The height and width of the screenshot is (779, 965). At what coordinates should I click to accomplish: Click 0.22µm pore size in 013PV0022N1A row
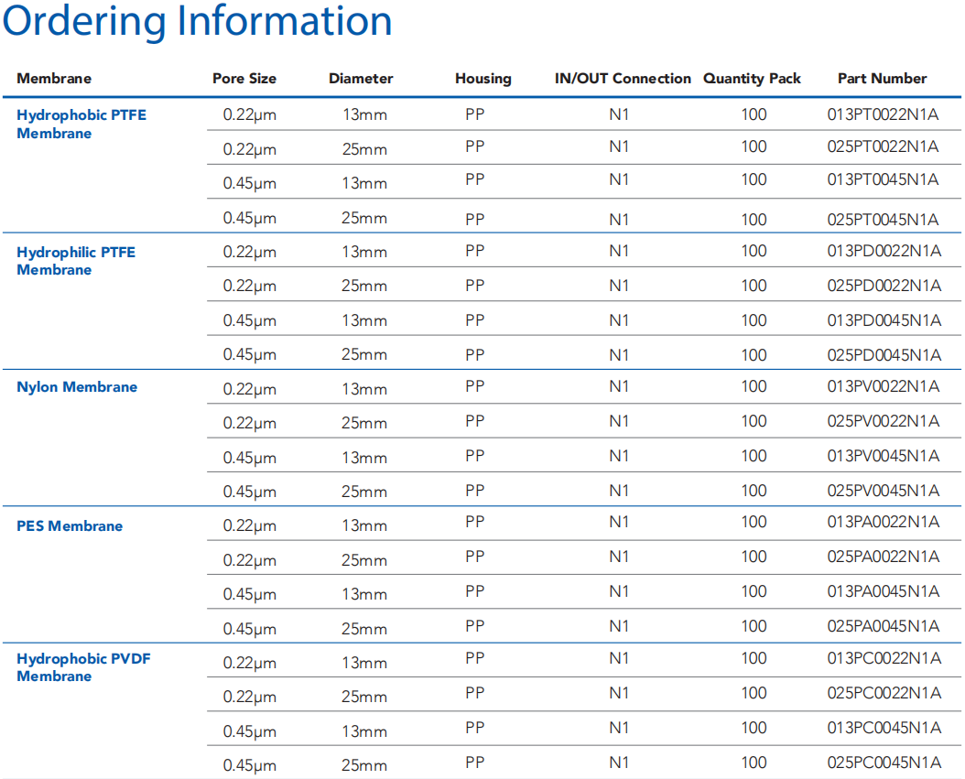[249, 390]
